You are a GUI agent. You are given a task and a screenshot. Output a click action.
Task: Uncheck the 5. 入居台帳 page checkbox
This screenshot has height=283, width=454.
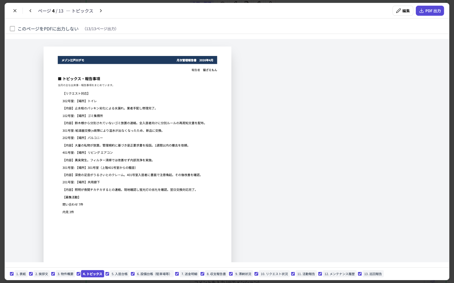coord(107,274)
